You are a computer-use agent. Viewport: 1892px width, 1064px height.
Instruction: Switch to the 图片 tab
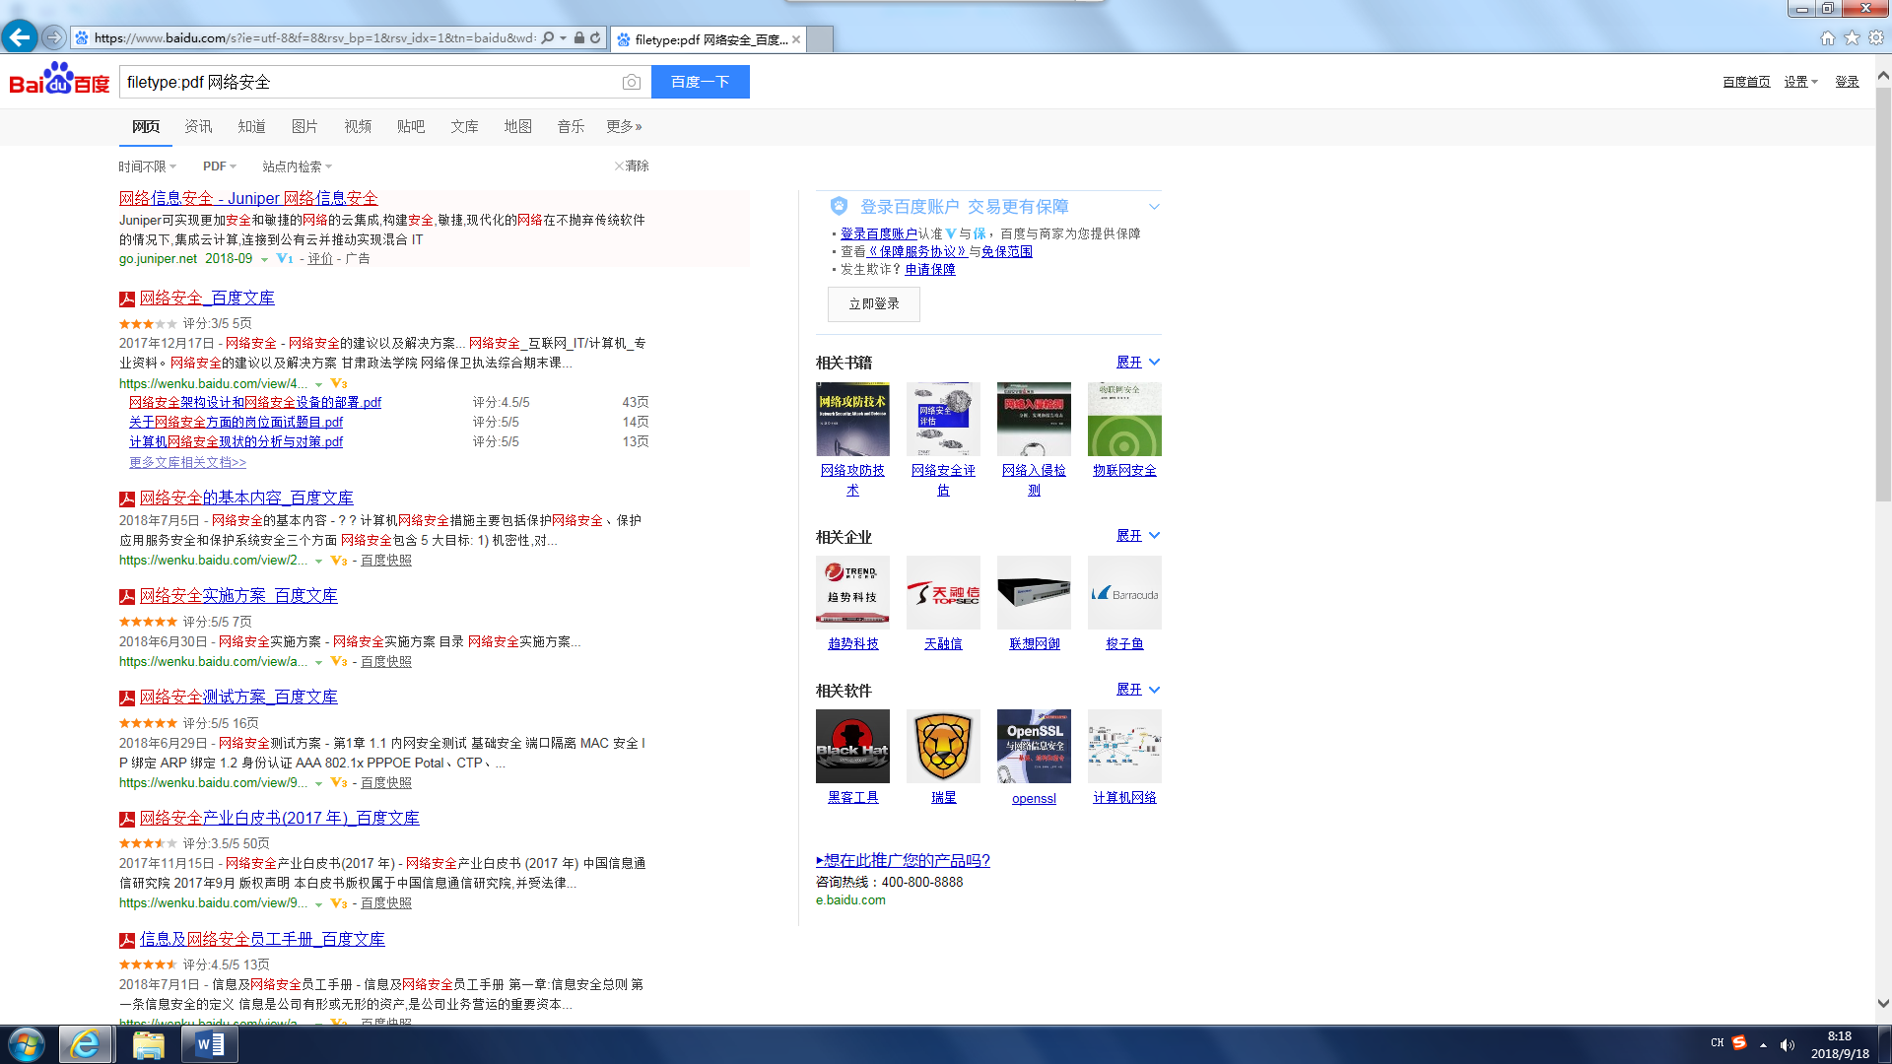click(x=304, y=126)
